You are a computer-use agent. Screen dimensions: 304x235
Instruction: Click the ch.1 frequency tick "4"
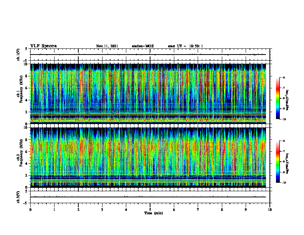tap(27, 100)
